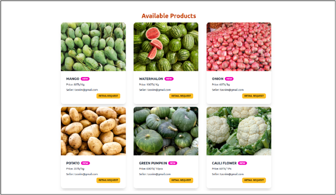Click Retail Request under Potato card

coord(108,180)
